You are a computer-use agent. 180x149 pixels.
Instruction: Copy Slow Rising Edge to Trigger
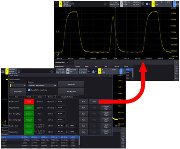tap(106, 114)
